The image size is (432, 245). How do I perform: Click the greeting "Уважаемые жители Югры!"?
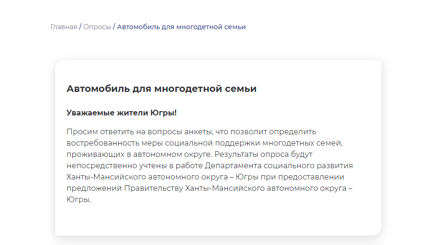(x=121, y=113)
